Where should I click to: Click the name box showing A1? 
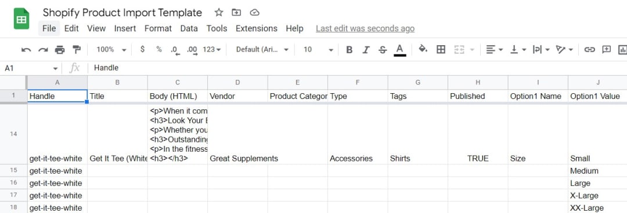[31, 68]
